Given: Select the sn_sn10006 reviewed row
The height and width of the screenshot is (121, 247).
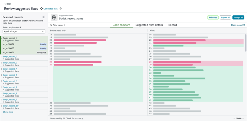Looking at the screenshot, I should [x=24, y=52].
